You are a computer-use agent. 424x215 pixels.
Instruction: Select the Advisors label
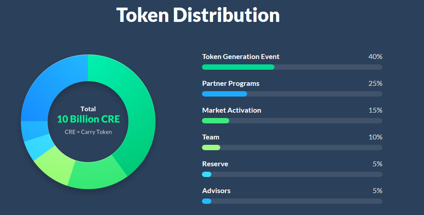tap(216, 191)
